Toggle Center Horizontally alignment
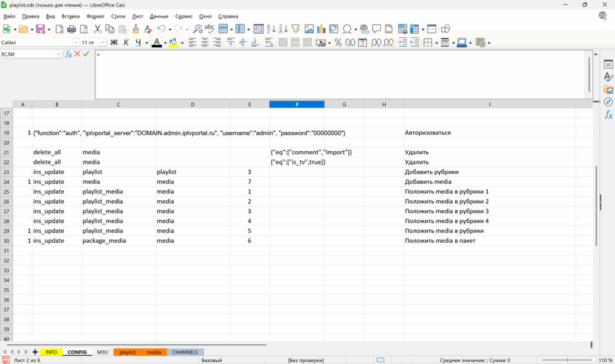The height and width of the screenshot is (364, 615). 205,43
